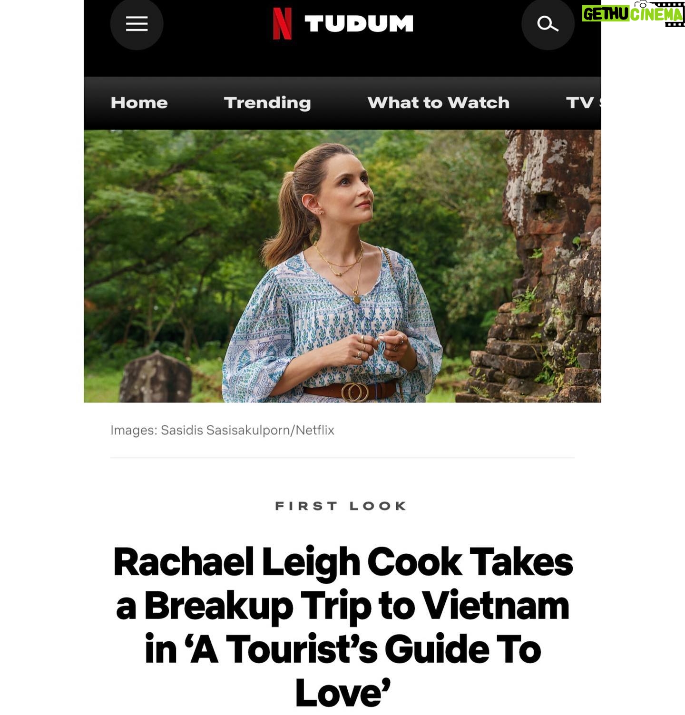This screenshot has width=685, height=715.
Task: Open the partially visible TV tab
Action: (x=583, y=103)
